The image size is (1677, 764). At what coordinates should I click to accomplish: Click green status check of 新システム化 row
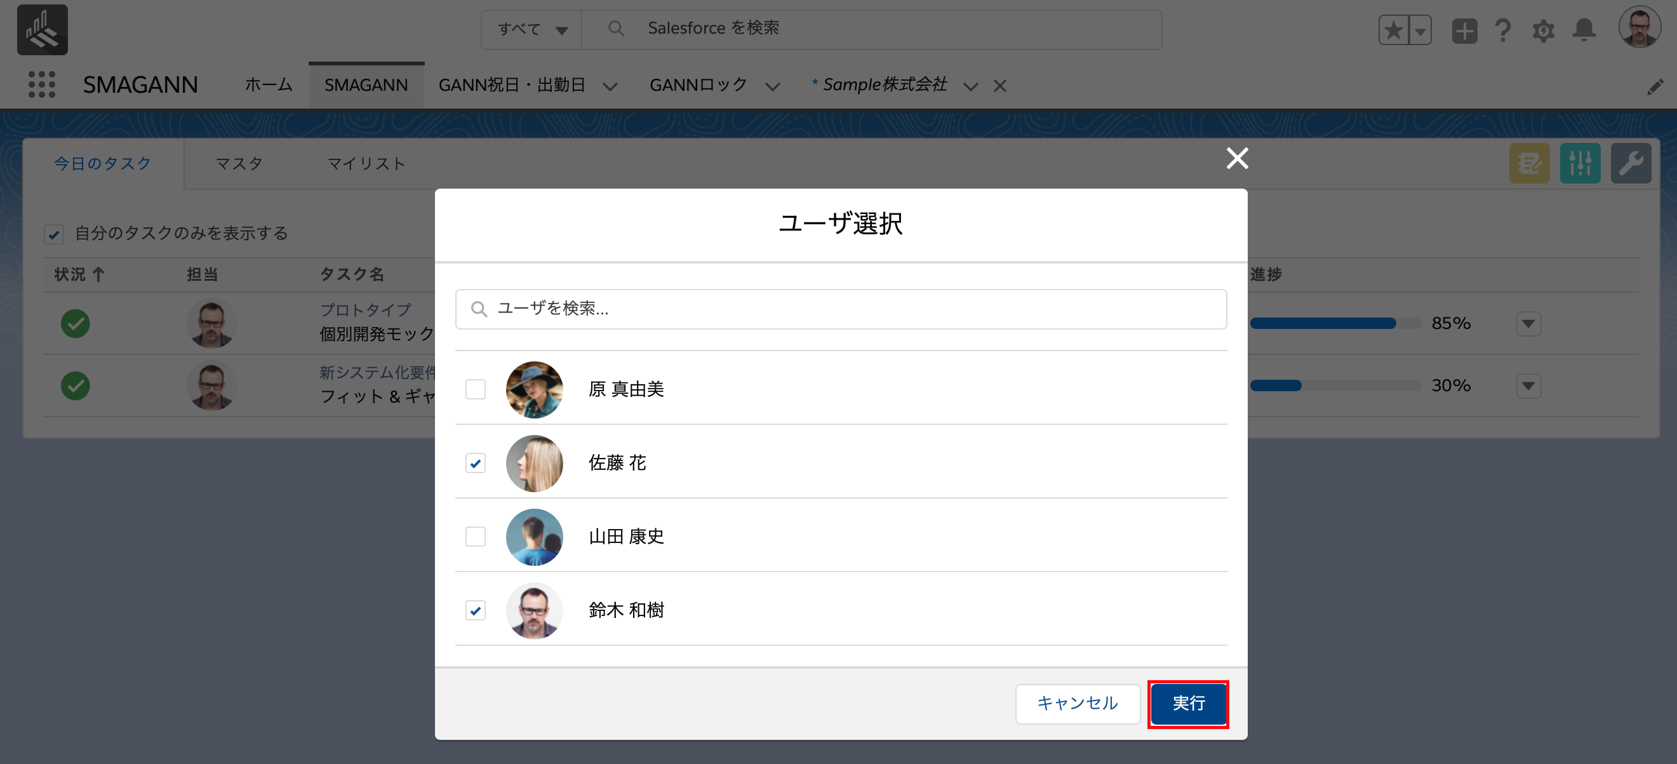(x=76, y=385)
